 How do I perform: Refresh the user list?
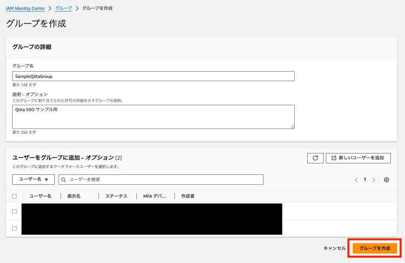(315, 158)
